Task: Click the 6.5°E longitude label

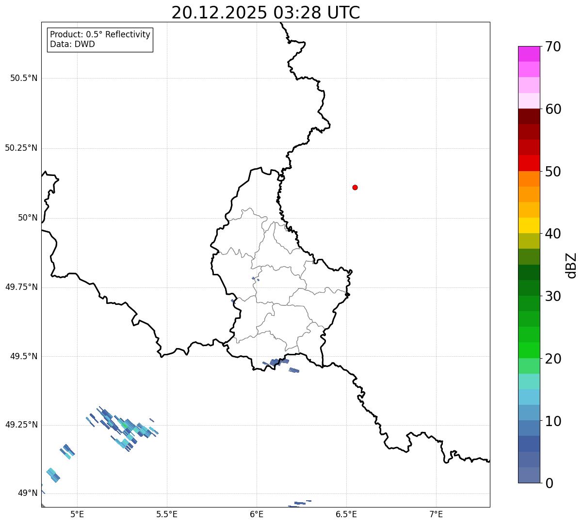Action: [x=346, y=514]
